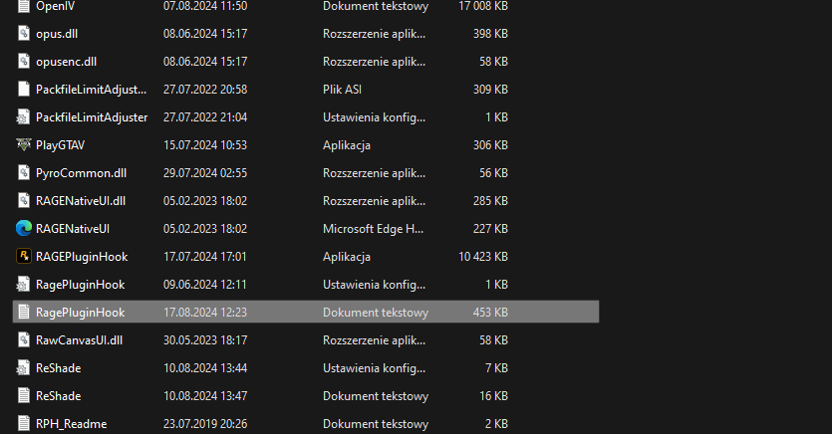Click the PyroCommon.dll file icon
The width and height of the screenshot is (832, 434).
(x=24, y=173)
